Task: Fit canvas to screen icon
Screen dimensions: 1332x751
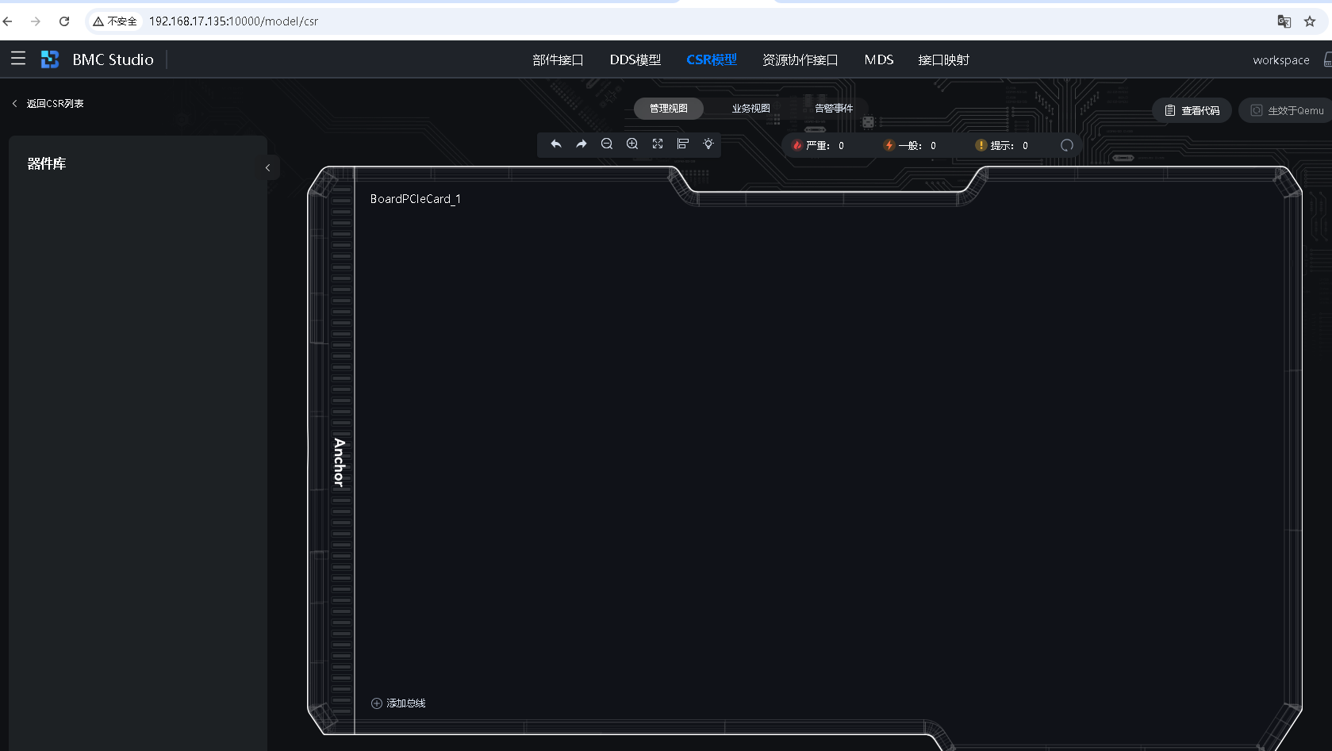Action: point(658,144)
